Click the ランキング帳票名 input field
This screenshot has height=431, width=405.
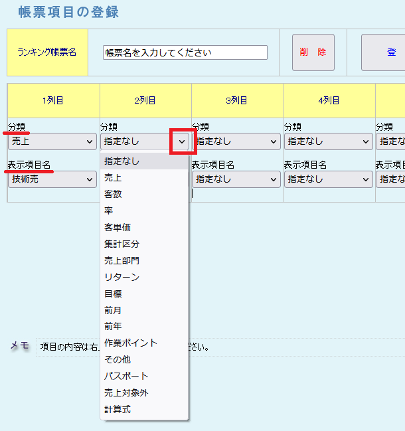(185, 52)
